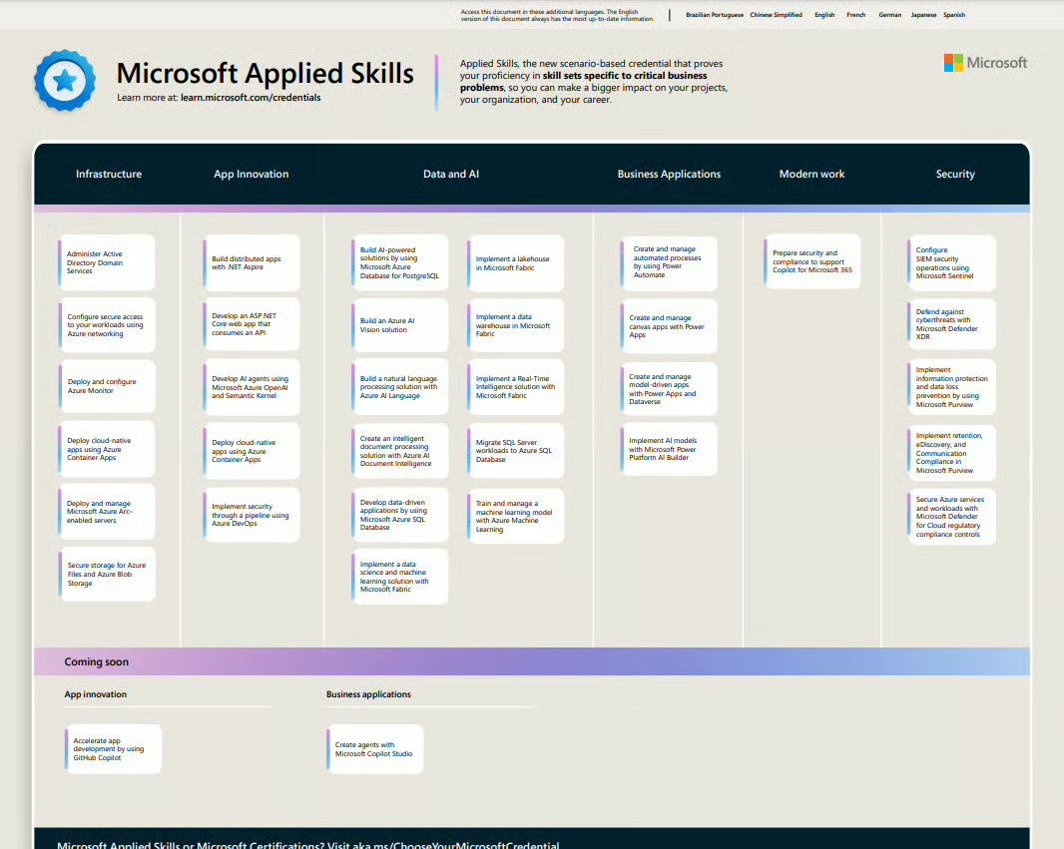This screenshot has height=849, width=1064.
Task: Open Infrastructure Deploy cloud-native apps Container Apps card
Action: tap(107, 449)
